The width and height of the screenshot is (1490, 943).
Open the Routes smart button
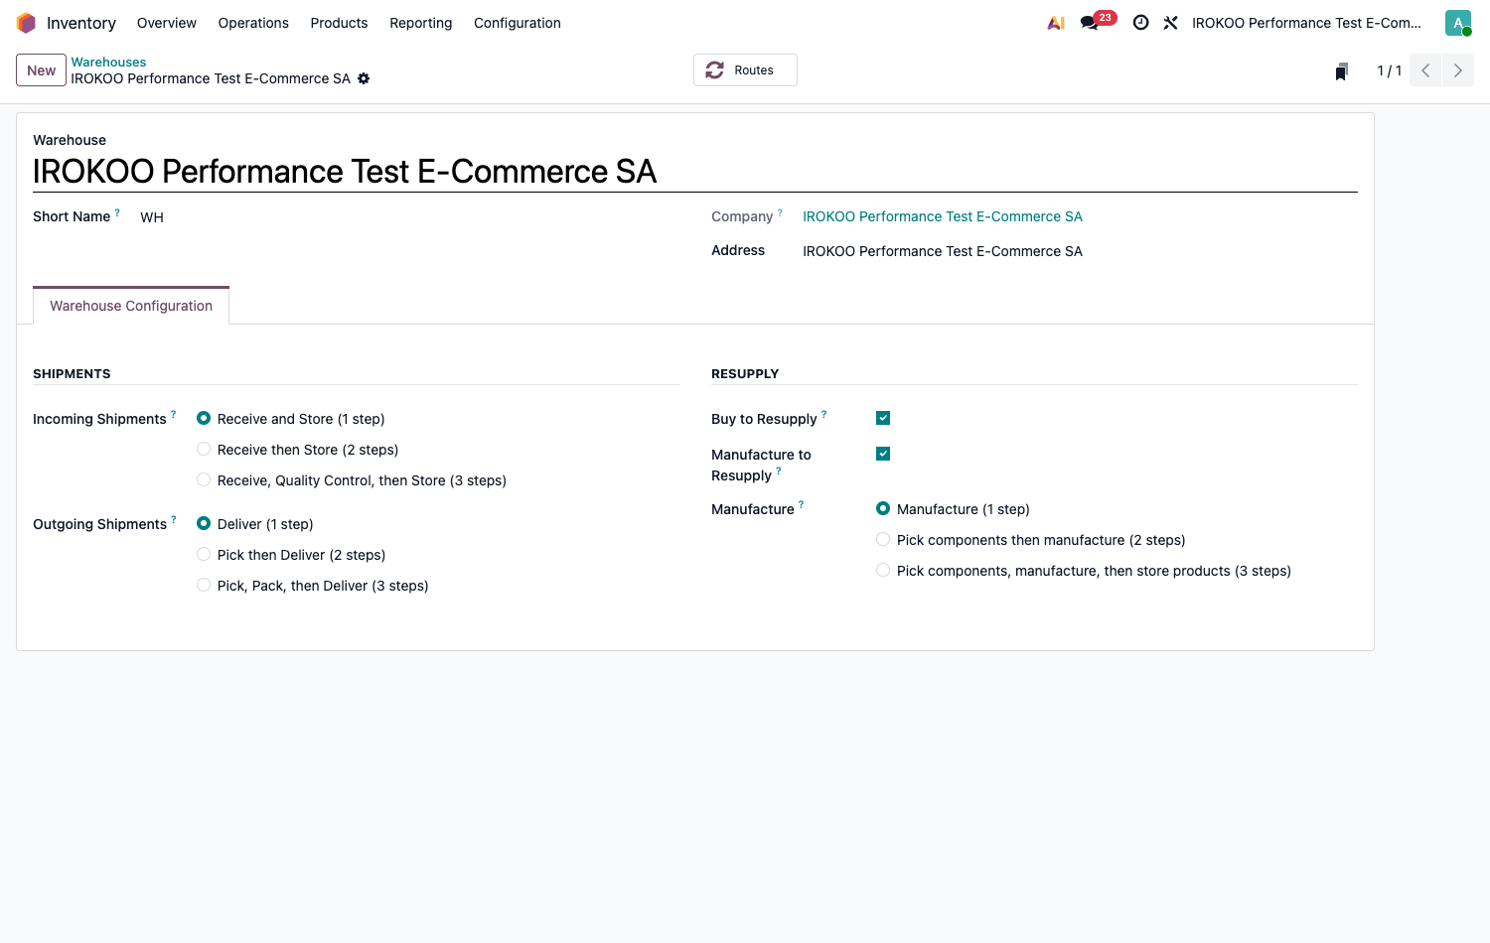pos(745,70)
